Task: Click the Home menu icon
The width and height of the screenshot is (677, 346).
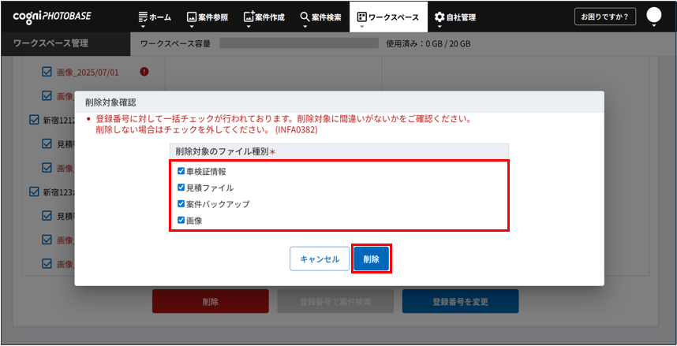Action: pos(143,17)
